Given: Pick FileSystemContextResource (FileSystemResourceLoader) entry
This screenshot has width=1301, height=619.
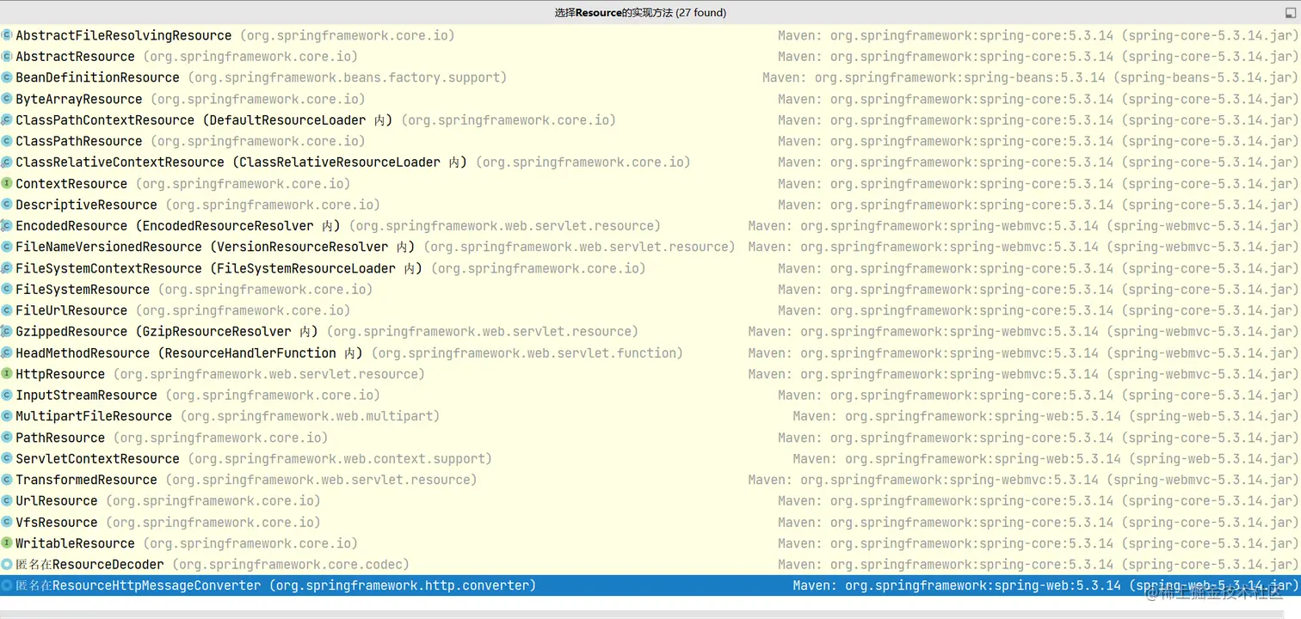Looking at the screenshot, I should pyautogui.click(x=650, y=268).
